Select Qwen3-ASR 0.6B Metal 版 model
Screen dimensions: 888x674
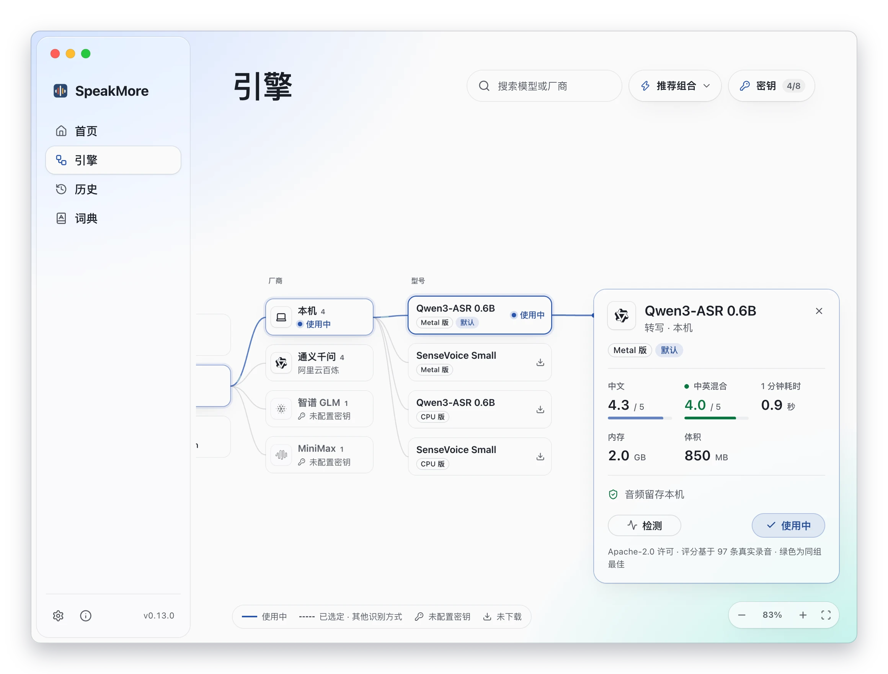tap(479, 315)
